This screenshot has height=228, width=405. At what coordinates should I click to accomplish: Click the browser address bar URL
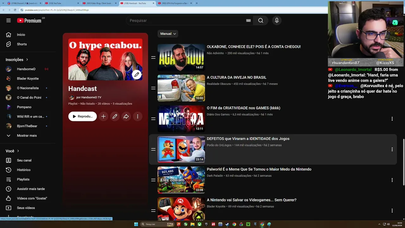point(57,10)
